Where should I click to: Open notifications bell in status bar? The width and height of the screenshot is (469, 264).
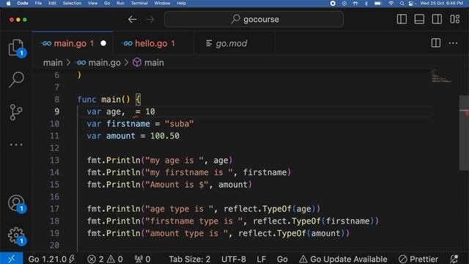coord(454,259)
